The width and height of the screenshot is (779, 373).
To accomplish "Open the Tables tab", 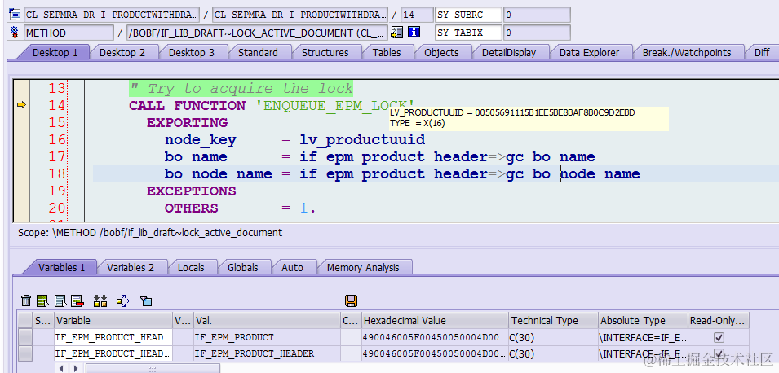I will pos(387,52).
